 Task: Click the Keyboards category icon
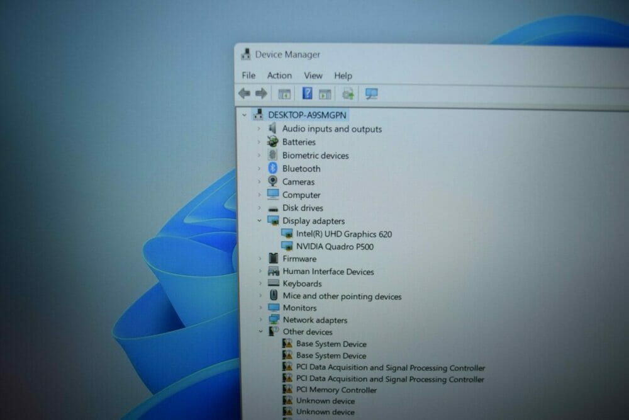coord(274,283)
